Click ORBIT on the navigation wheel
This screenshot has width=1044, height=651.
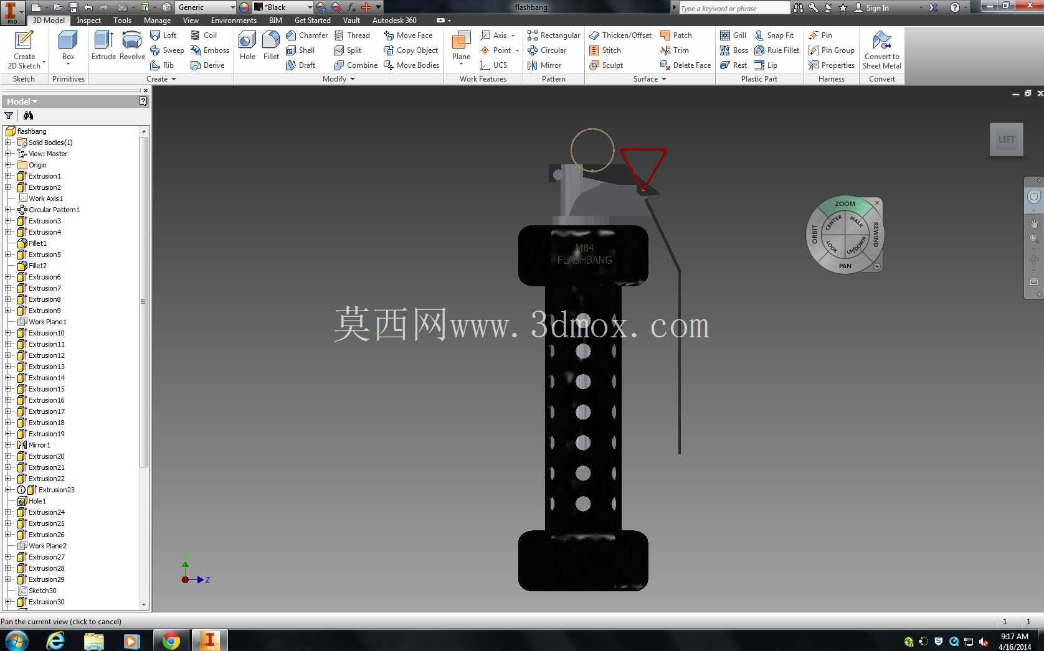pyautogui.click(x=814, y=234)
